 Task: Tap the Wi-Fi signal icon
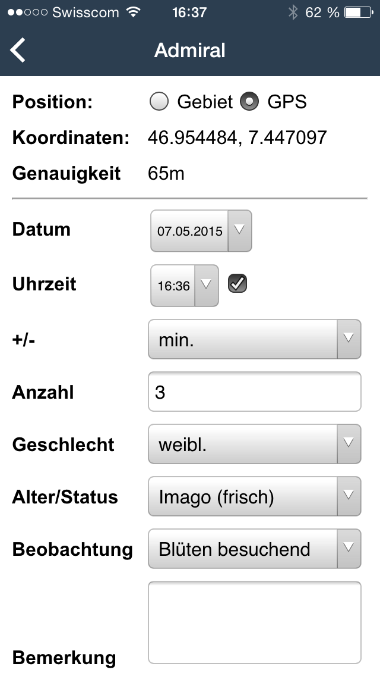tap(134, 12)
